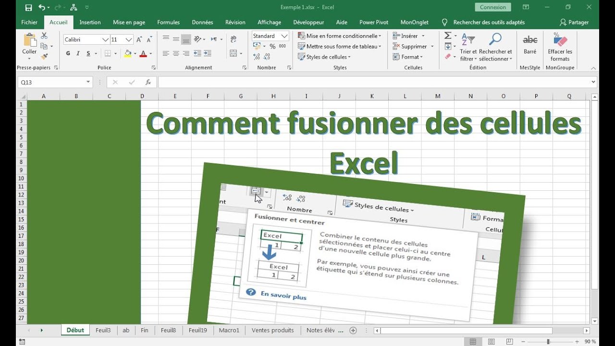Click the Name Box showing Q13

pos(55,82)
